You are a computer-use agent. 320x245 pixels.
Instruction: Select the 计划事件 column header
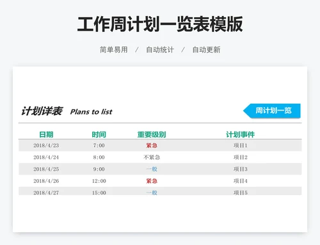[x=241, y=134]
